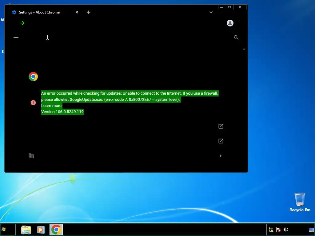
Task: Open the second external link icon
Action: pos(221,141)
